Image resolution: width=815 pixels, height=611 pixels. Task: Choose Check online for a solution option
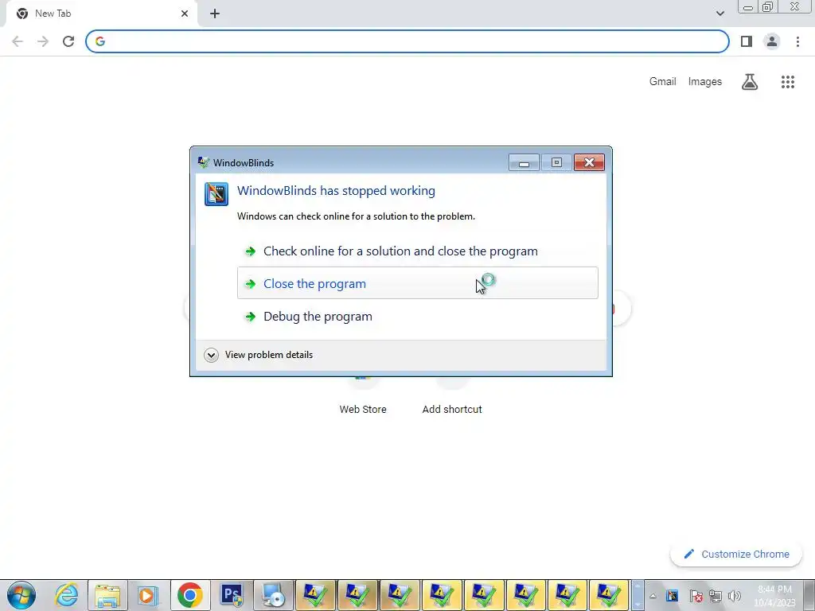[x=417, y=251]
